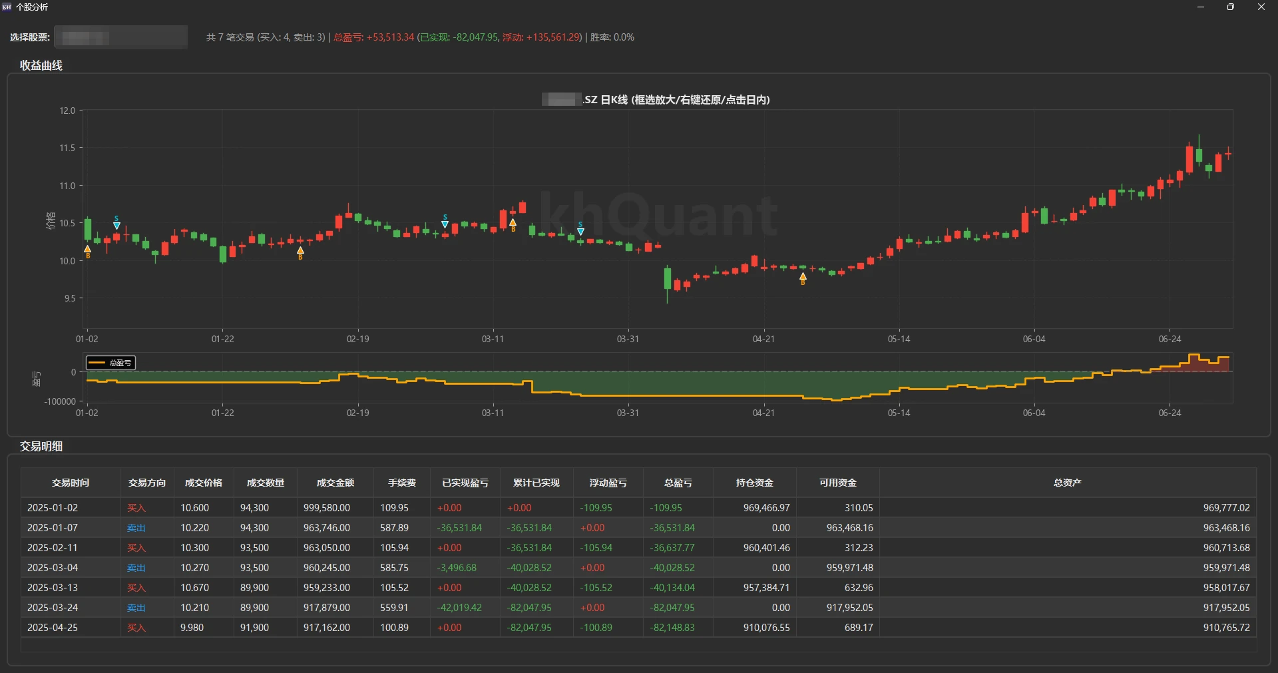Click the 已实现盈亏 column header
This screenshot has width=1278, height=673.
[x=465, y=483]
